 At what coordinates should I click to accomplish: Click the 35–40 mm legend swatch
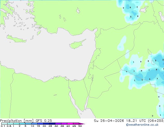[64, 124]
